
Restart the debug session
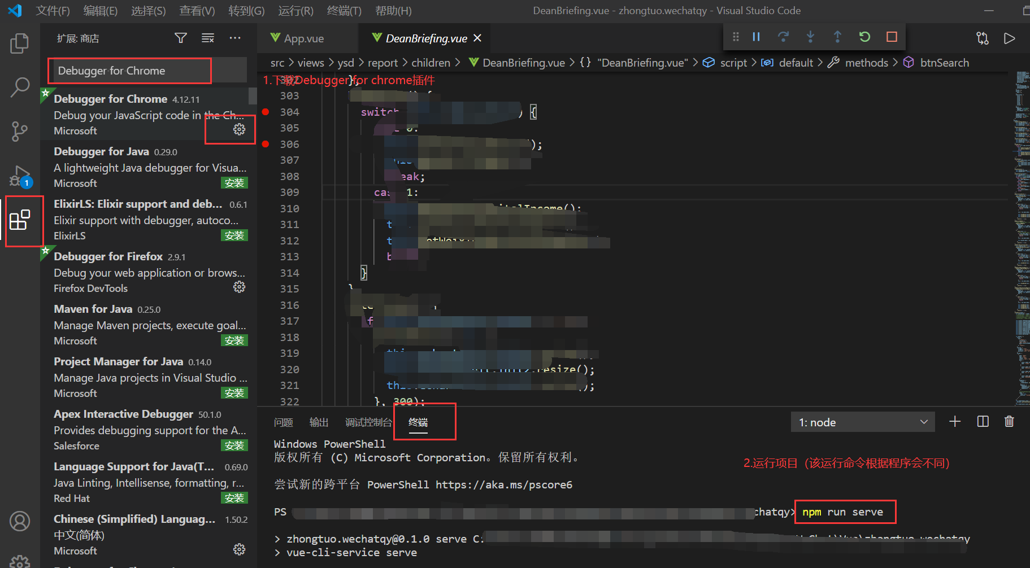[864, 37]
